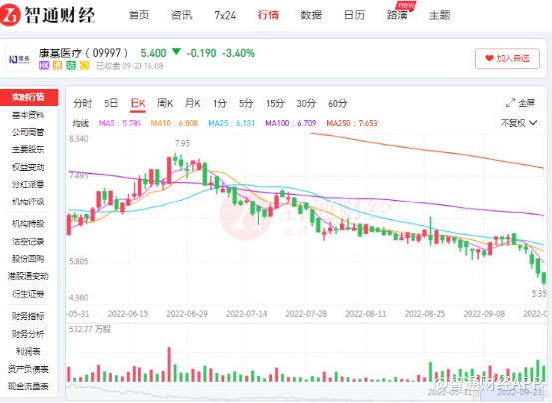Click the MA250 : 7.653 indicator label

[x=352, y=123]
